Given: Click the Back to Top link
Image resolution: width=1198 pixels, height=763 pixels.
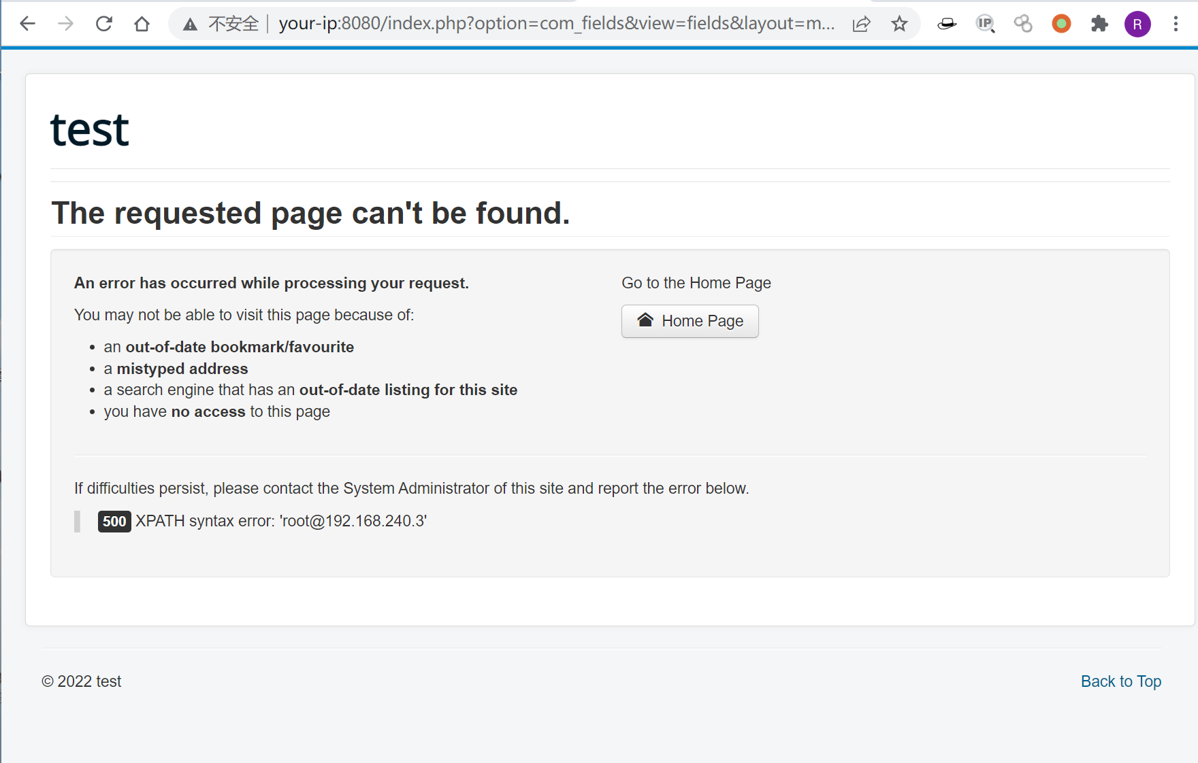Looking at the screenshot, I should (x=1120, y=681).
